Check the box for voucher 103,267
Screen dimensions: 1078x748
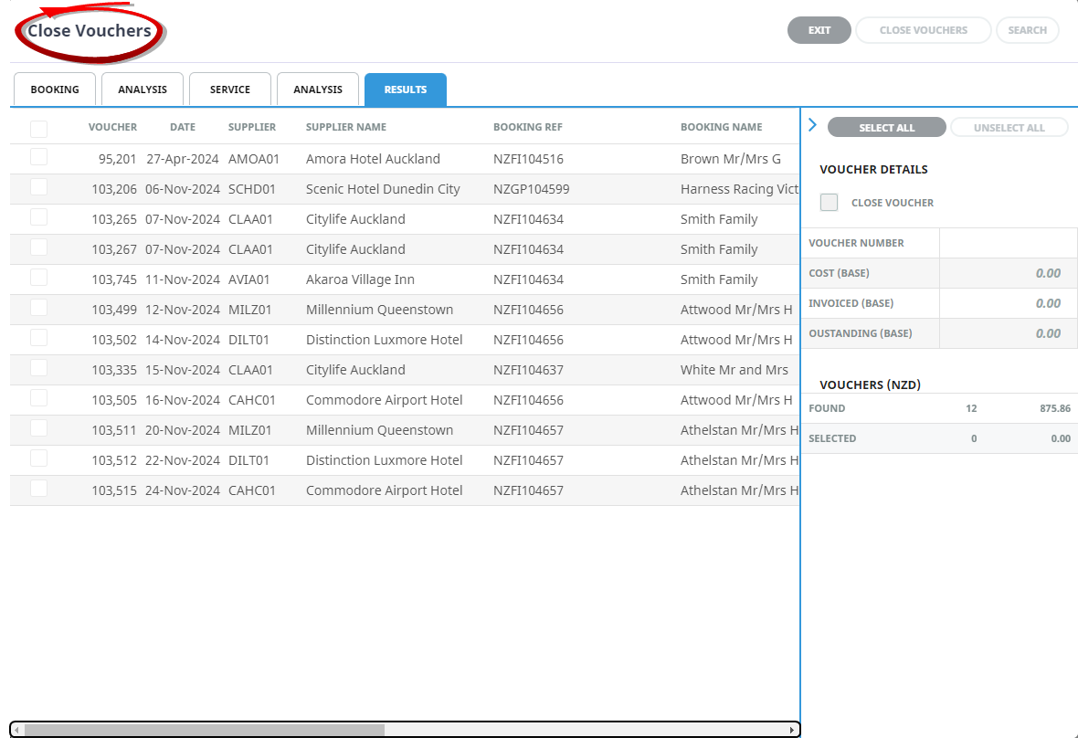38,247
